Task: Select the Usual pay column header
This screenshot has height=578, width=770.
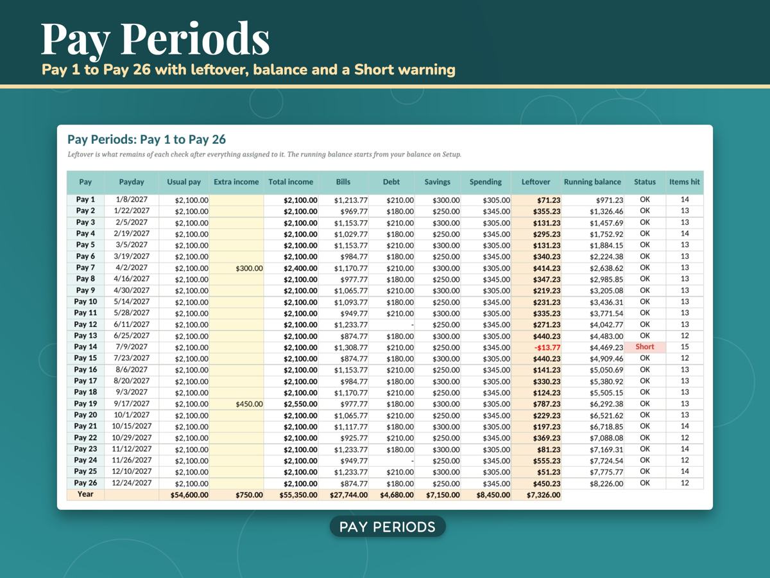Action: [184, 182]
